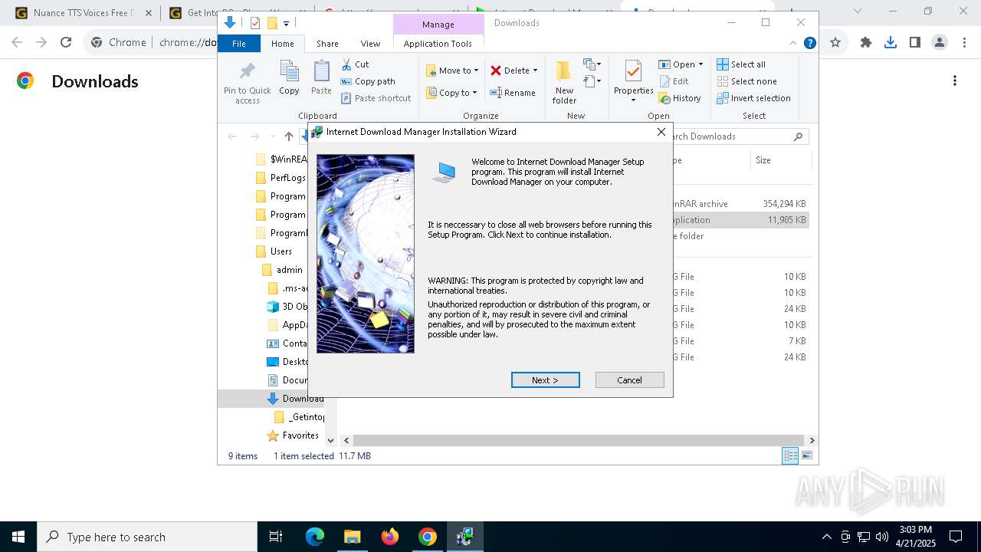This screenshot has height=552, width=981.
Task: Click Select none in the ribbon
Action: pyautogui.click(x=746, y=81)
